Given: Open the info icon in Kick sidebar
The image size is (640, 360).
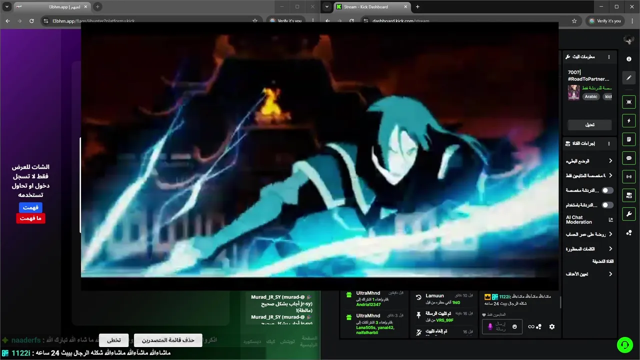Looking at the screenshot, I should [629, 59].
